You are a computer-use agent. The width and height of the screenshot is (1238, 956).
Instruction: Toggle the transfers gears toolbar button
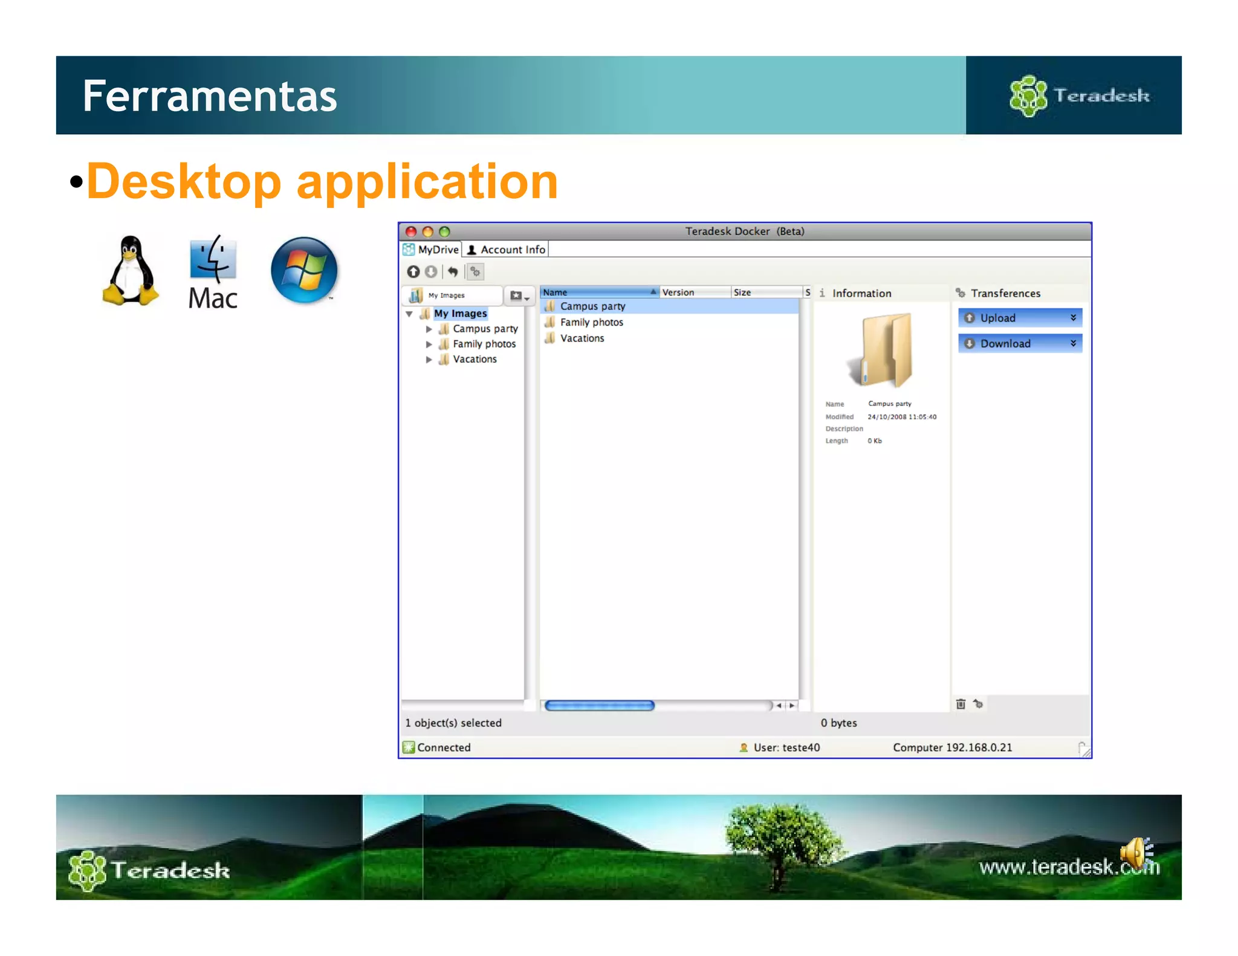pyautogui.click(x=476, y=272)
